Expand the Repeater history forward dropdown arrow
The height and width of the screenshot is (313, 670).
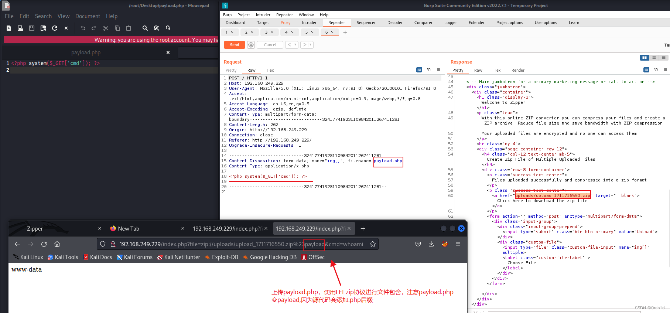coord(310,45)
